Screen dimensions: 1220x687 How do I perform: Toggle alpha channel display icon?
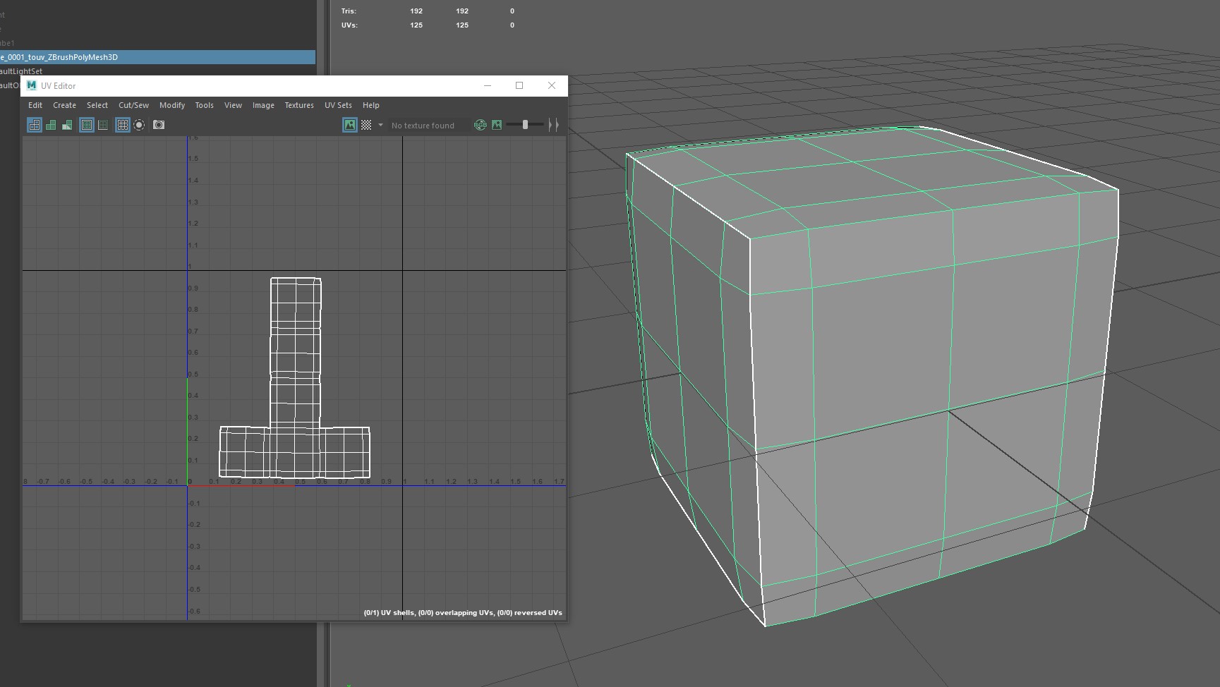pos(497,125)
